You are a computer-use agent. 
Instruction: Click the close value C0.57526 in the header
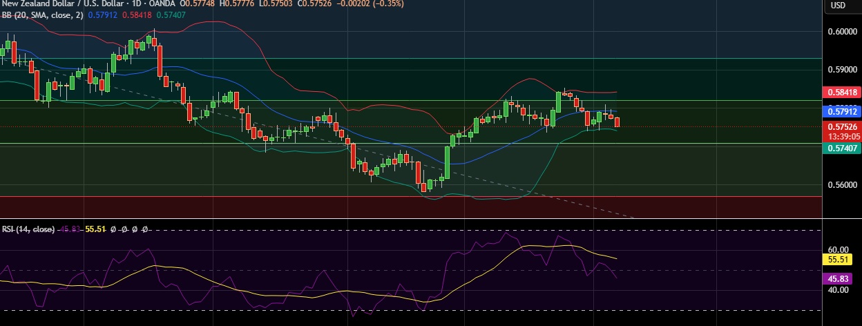click(314, 3)
